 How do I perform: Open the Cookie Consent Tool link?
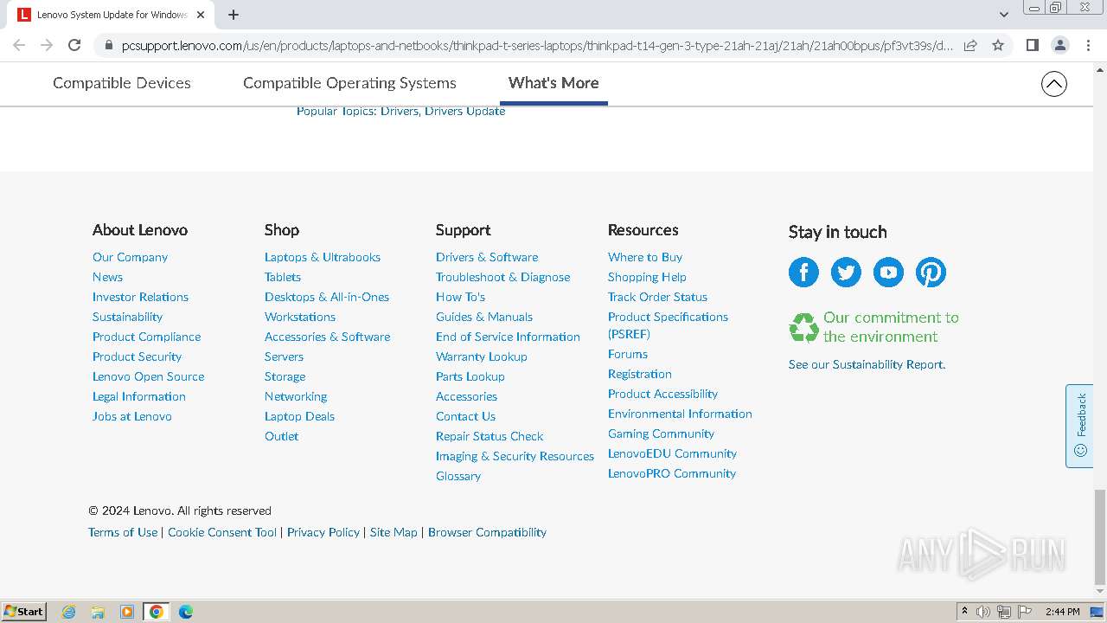[x=222, y=532]
